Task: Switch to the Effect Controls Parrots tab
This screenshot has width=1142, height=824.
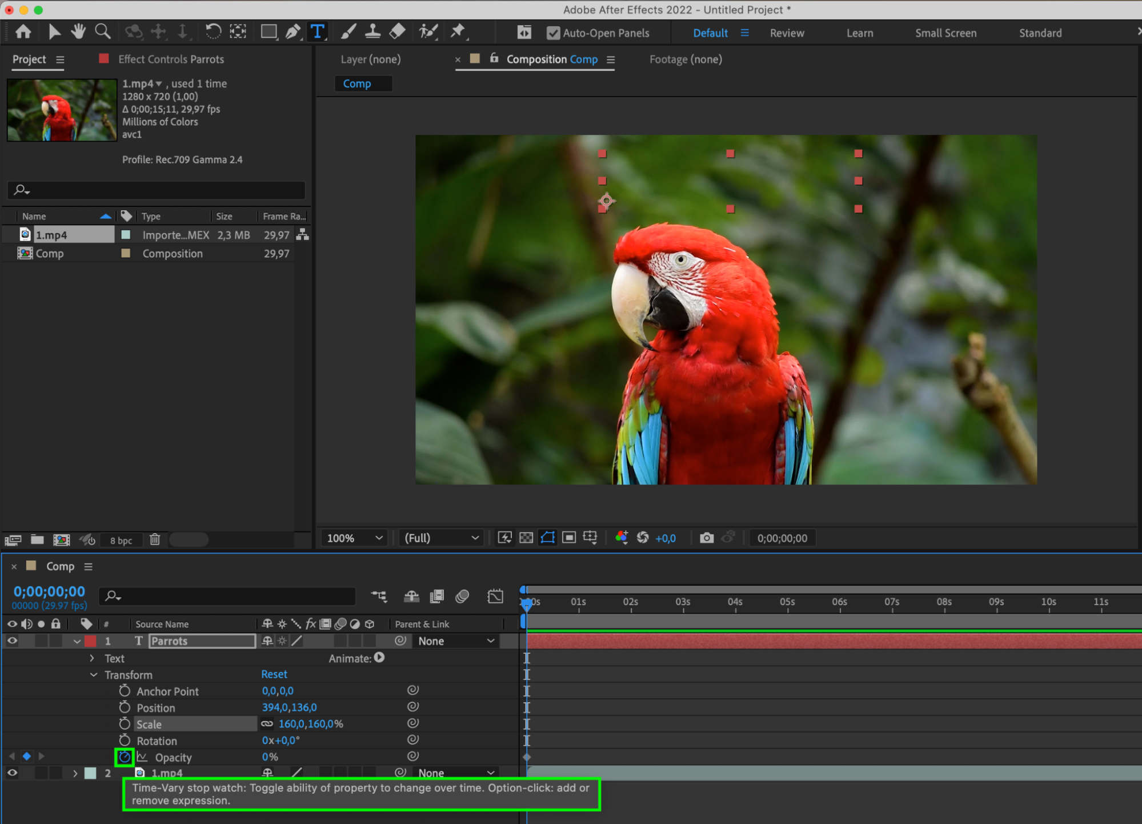Action: [x=170, y=59]
